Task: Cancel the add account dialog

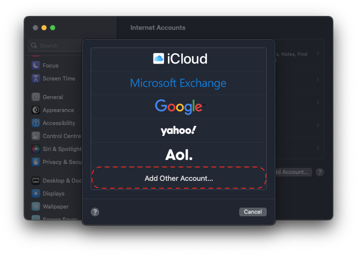Action: coord(253,212)
